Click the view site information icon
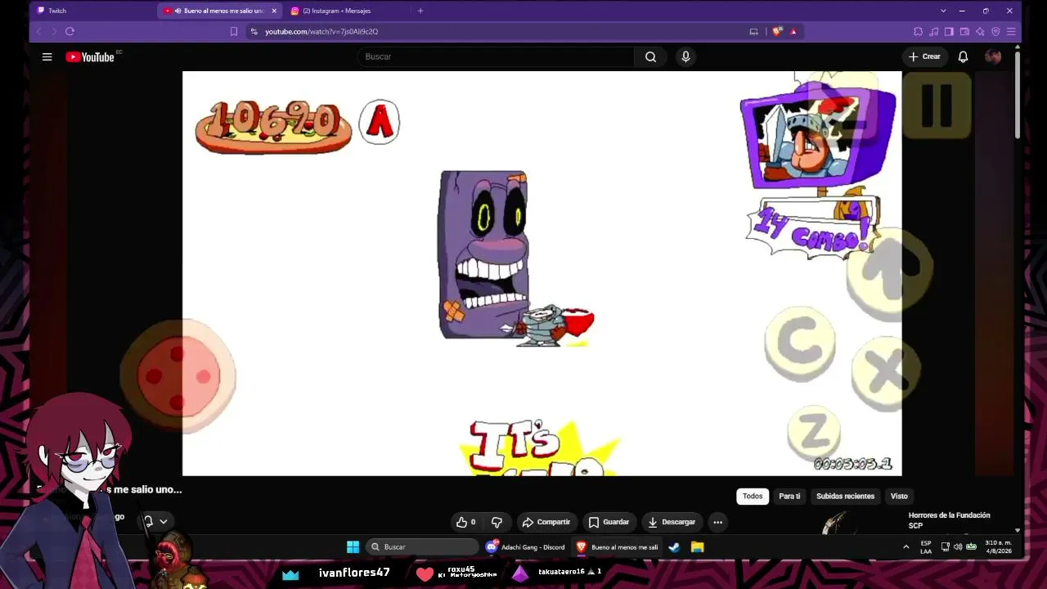The image size is (1047, 589). [254, 31]
